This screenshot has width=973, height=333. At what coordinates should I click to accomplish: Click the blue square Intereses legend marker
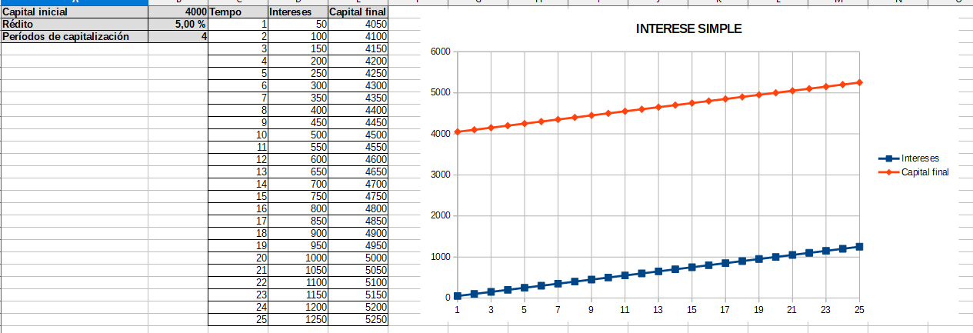click(x=889, y=158)
